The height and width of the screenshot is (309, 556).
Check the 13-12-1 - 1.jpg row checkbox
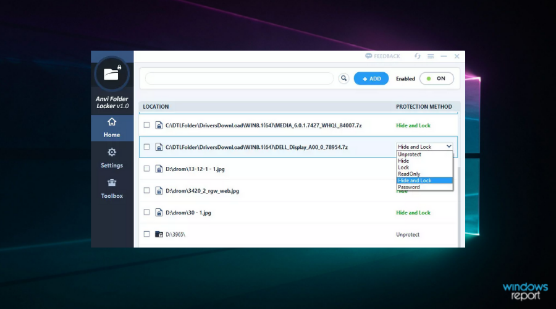point(146,169)
